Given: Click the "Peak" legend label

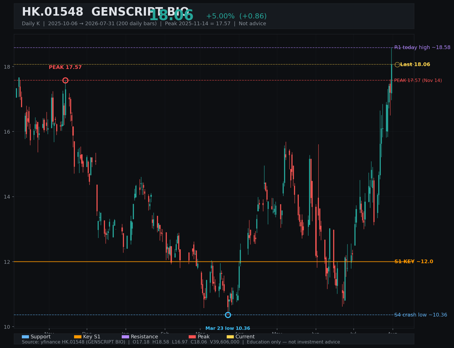Looking at the screenshot, I should (x=204, y=337).
